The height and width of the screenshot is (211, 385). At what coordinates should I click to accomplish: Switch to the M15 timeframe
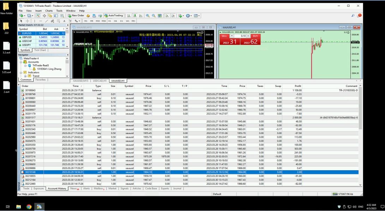pyautogui.click(x=98, y=21)
